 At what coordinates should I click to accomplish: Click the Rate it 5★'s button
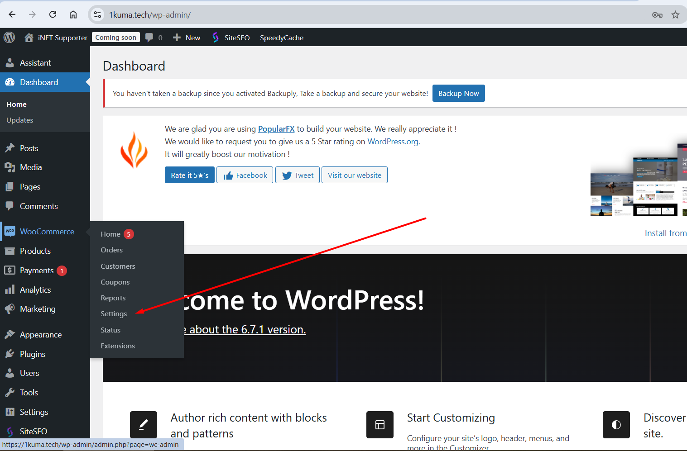pos(190,175)
